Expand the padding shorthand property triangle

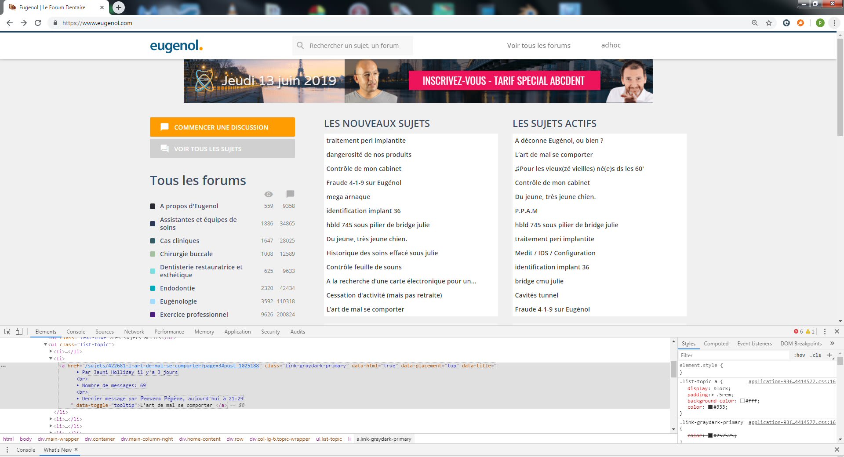[x=713, y=395]
